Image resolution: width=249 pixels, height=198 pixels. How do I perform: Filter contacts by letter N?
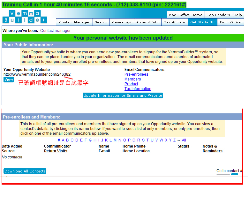coord(120,140)
